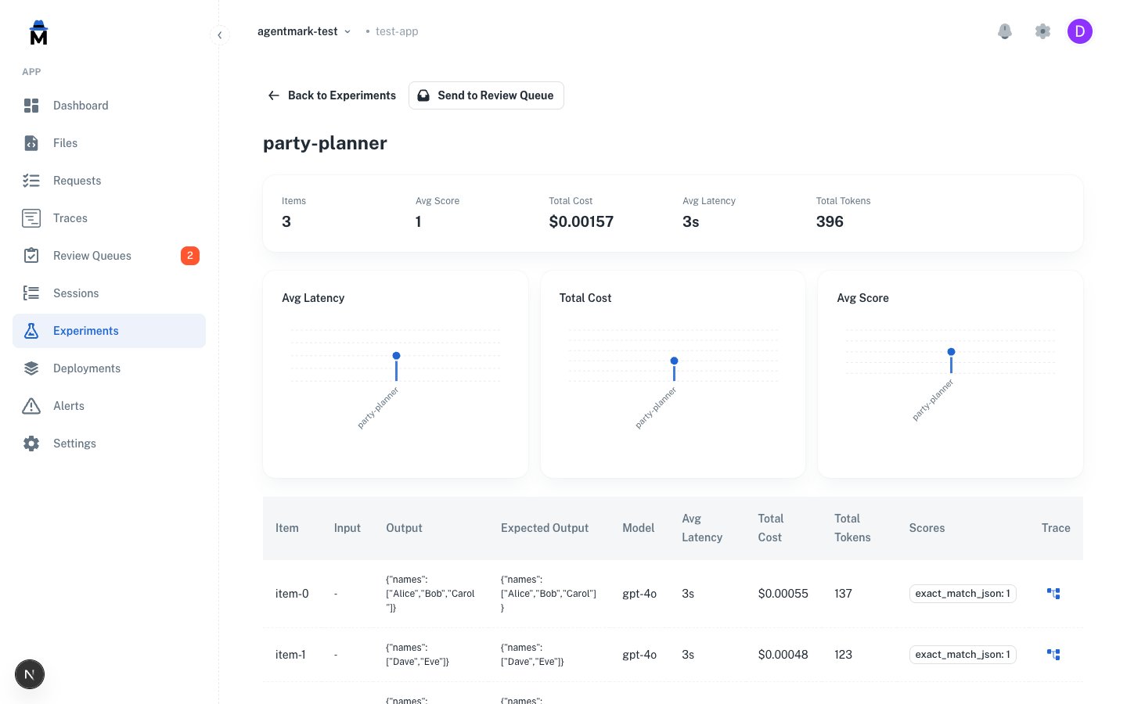Click the 396 total tokens value

pos(830,221)
